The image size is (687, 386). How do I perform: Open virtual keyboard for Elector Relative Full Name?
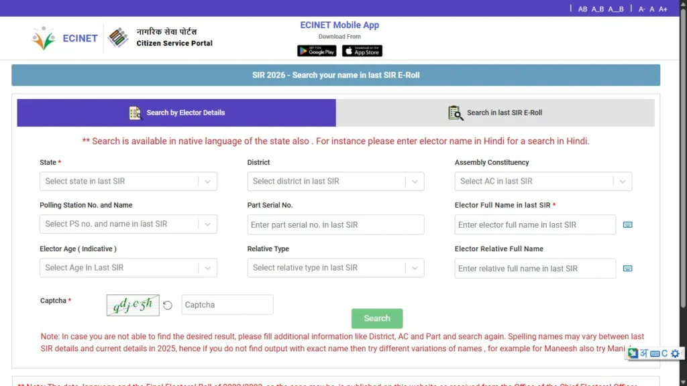pyautogui.click(x=627, y=268)
